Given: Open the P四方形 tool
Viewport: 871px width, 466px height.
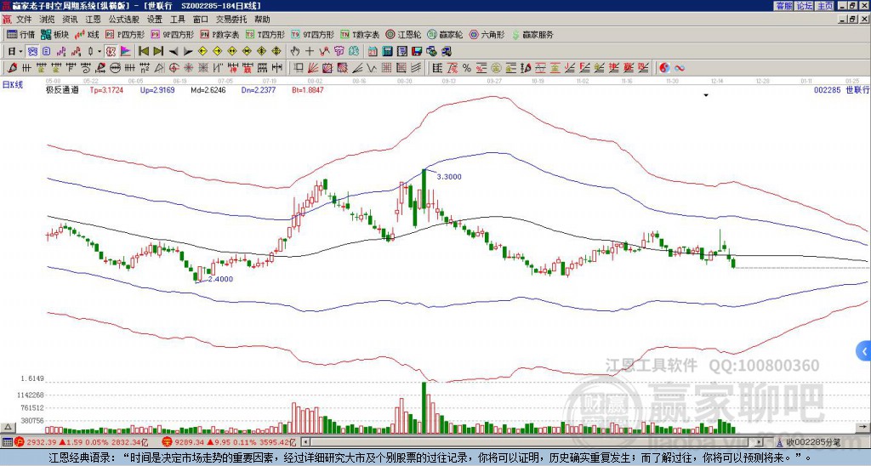Looking at the screenshot, I should [126, 34].
